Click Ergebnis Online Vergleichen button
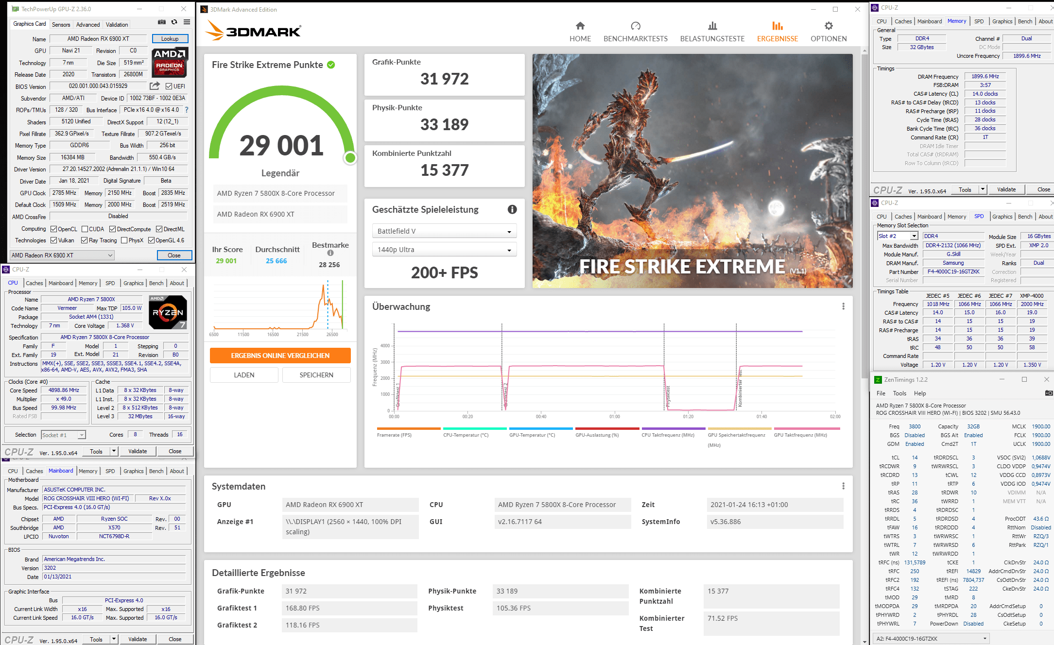Screen dimensions: 1054x645 (280, 356)
